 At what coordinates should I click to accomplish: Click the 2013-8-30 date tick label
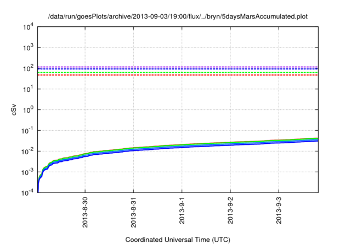click(x=85, y=212)
